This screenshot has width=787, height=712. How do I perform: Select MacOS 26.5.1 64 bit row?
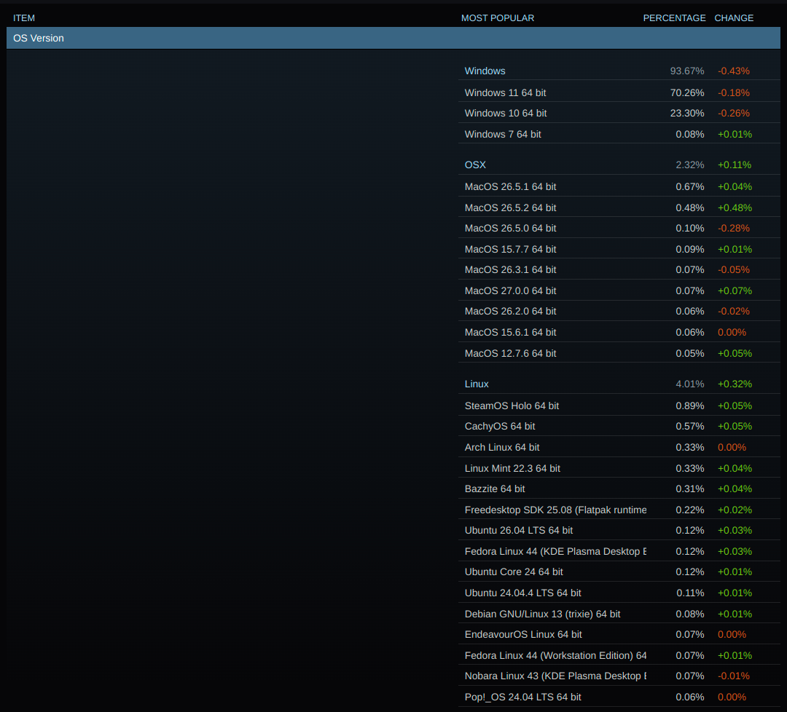coord(619,186)
